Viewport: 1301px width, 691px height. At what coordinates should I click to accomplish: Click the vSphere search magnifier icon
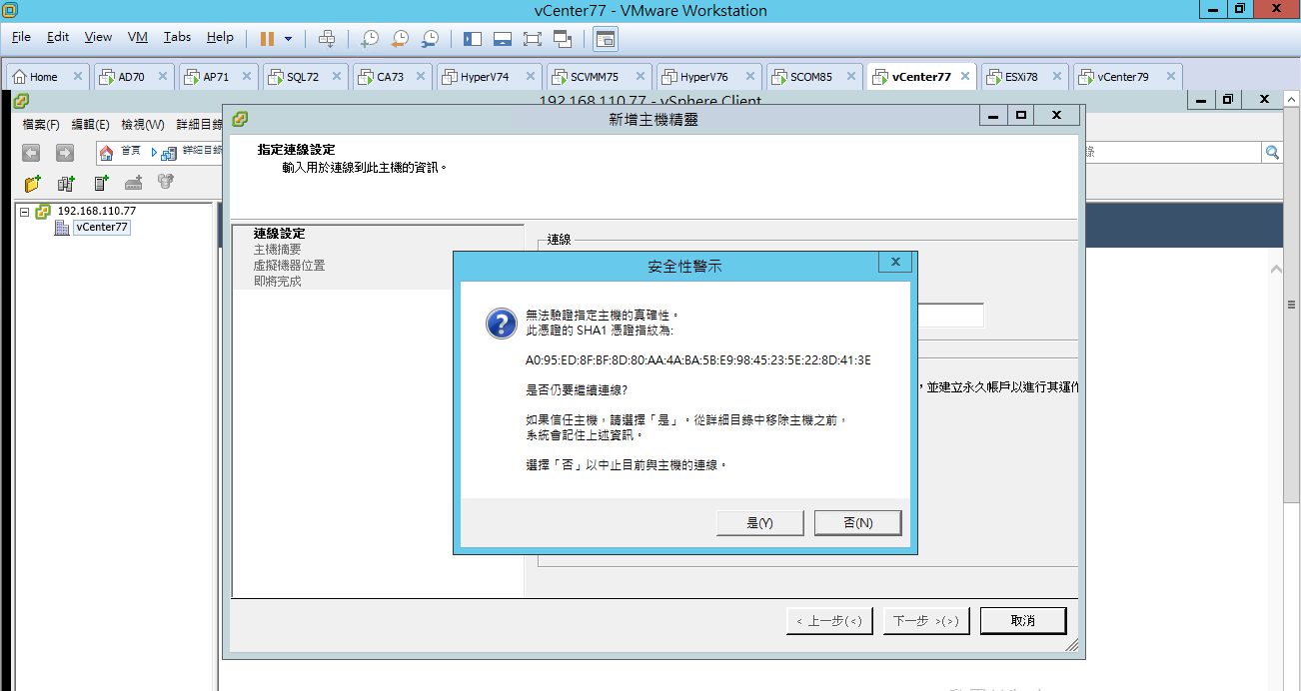1272,152
